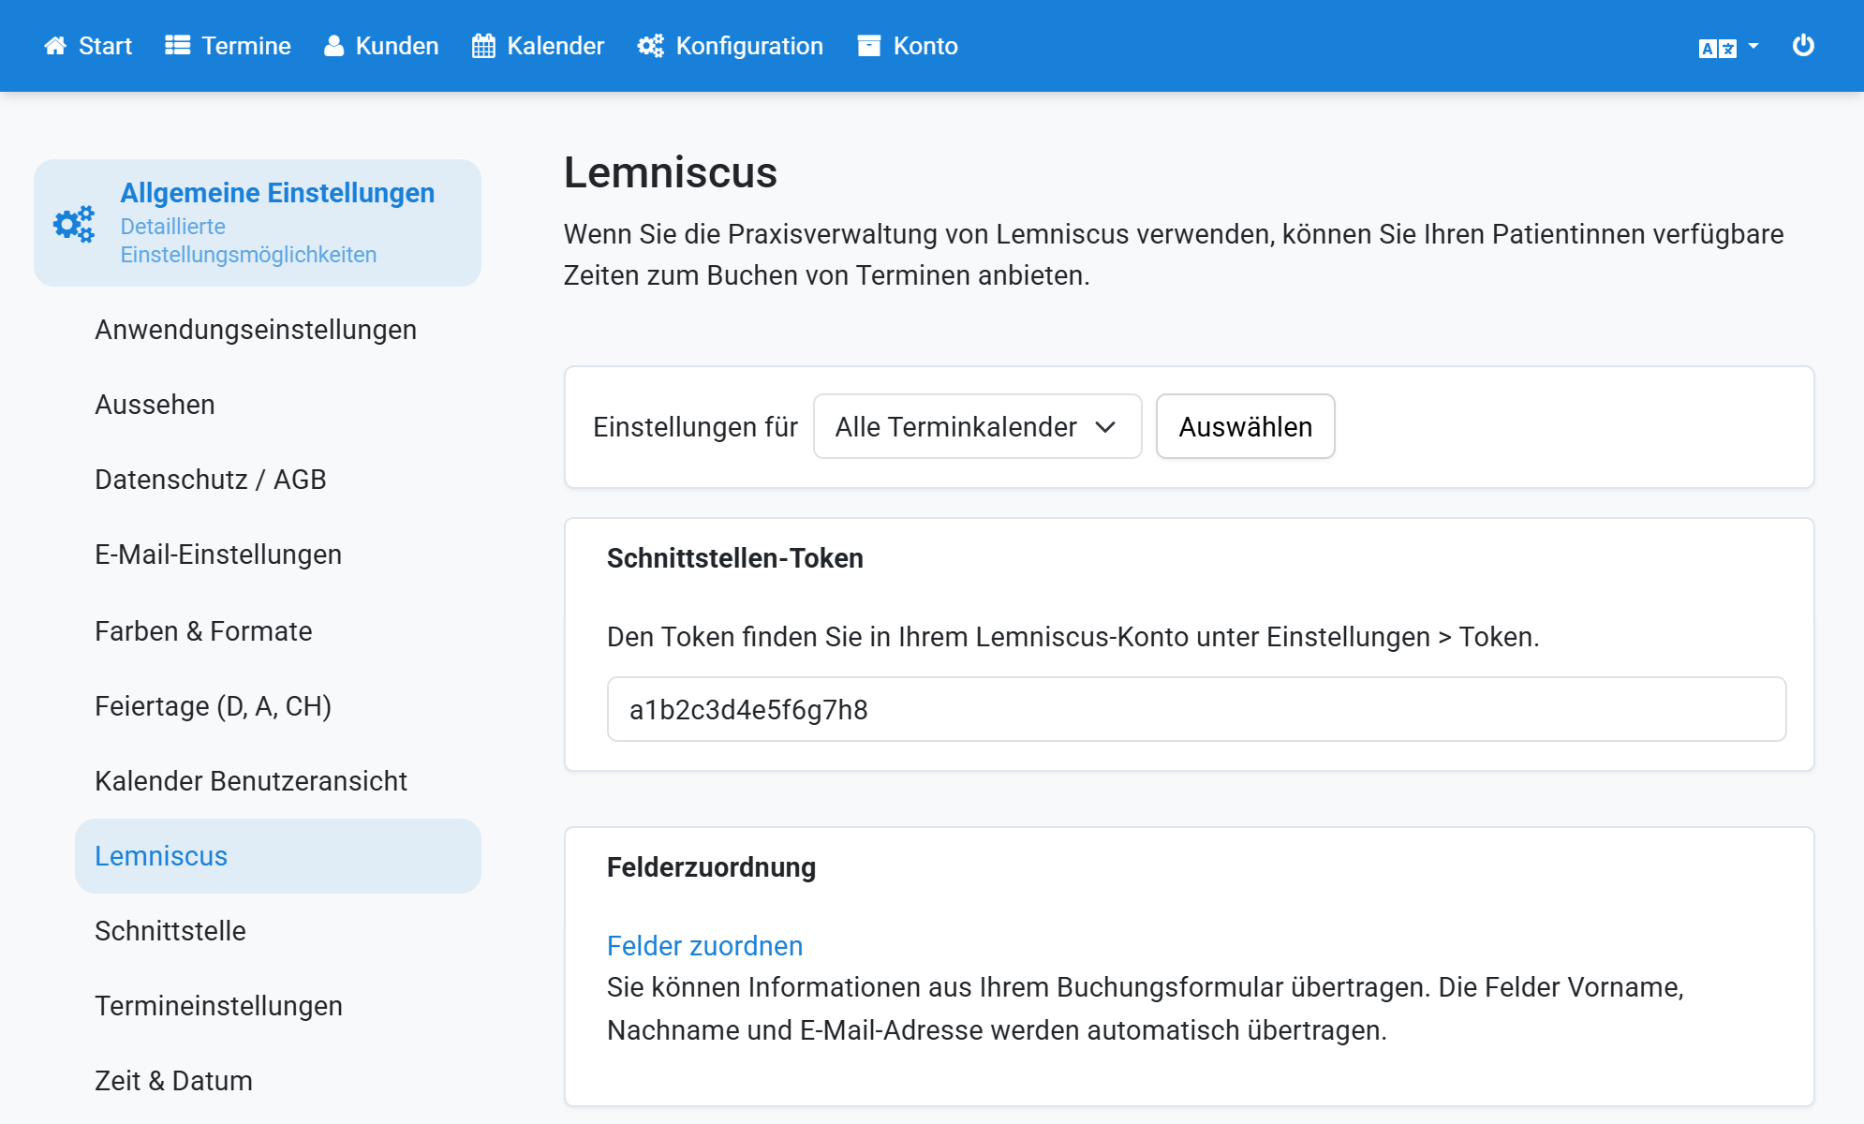Image resolution: width=1864 pixels, height=1124 pixels.
Task: Click the home icon next to Start
Action: point(55,46)
